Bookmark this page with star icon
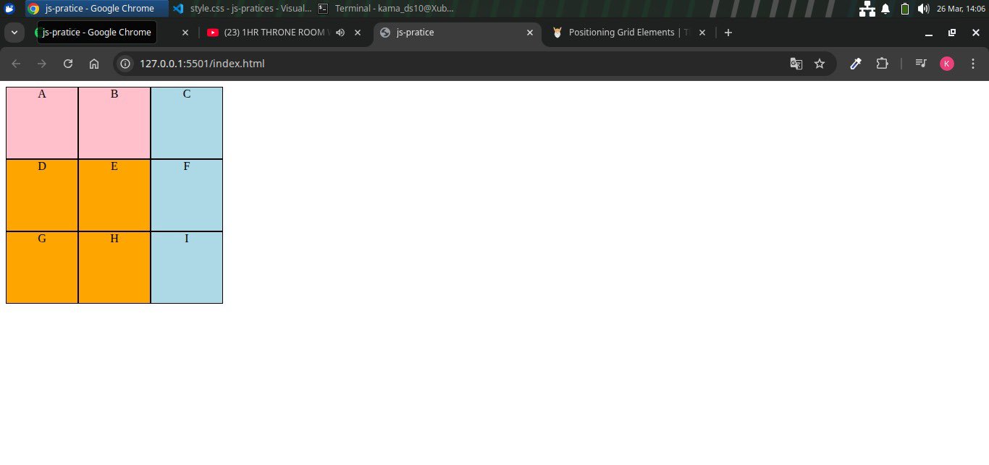Image resolution: width=989 pixels, height=465 pixels. point(820,64)
